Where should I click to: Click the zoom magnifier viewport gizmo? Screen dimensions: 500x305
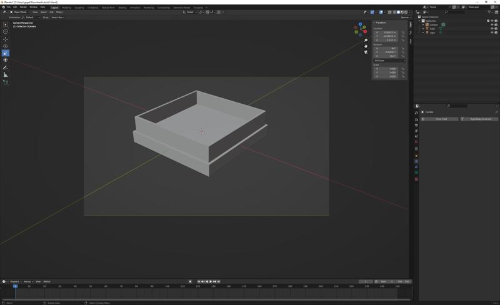pos(366,41)
